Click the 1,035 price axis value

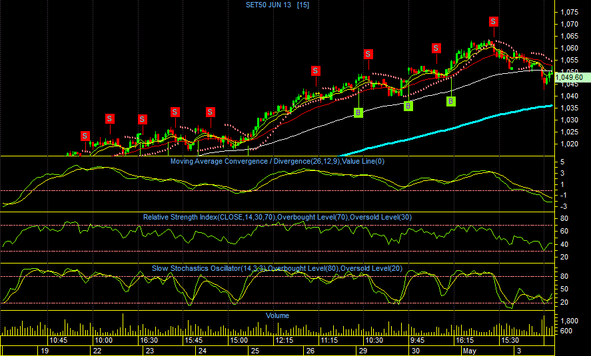(x=569, y=108)
